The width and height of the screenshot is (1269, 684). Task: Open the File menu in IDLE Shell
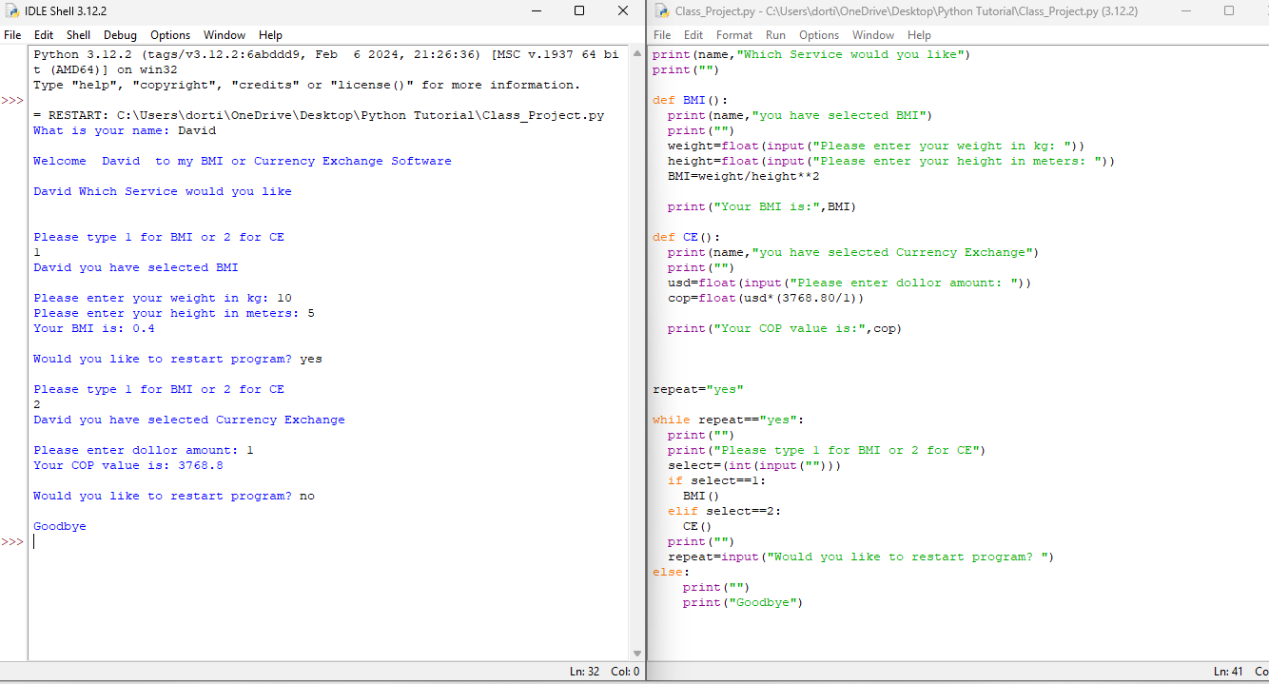click(12, 35)
